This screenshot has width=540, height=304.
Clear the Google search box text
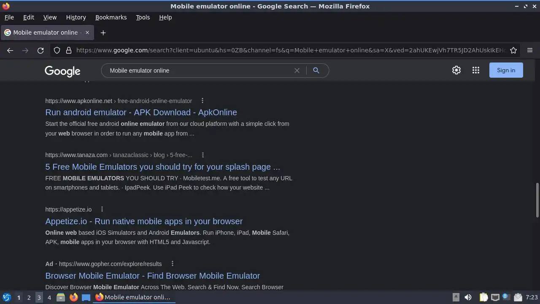pos(297,71)
